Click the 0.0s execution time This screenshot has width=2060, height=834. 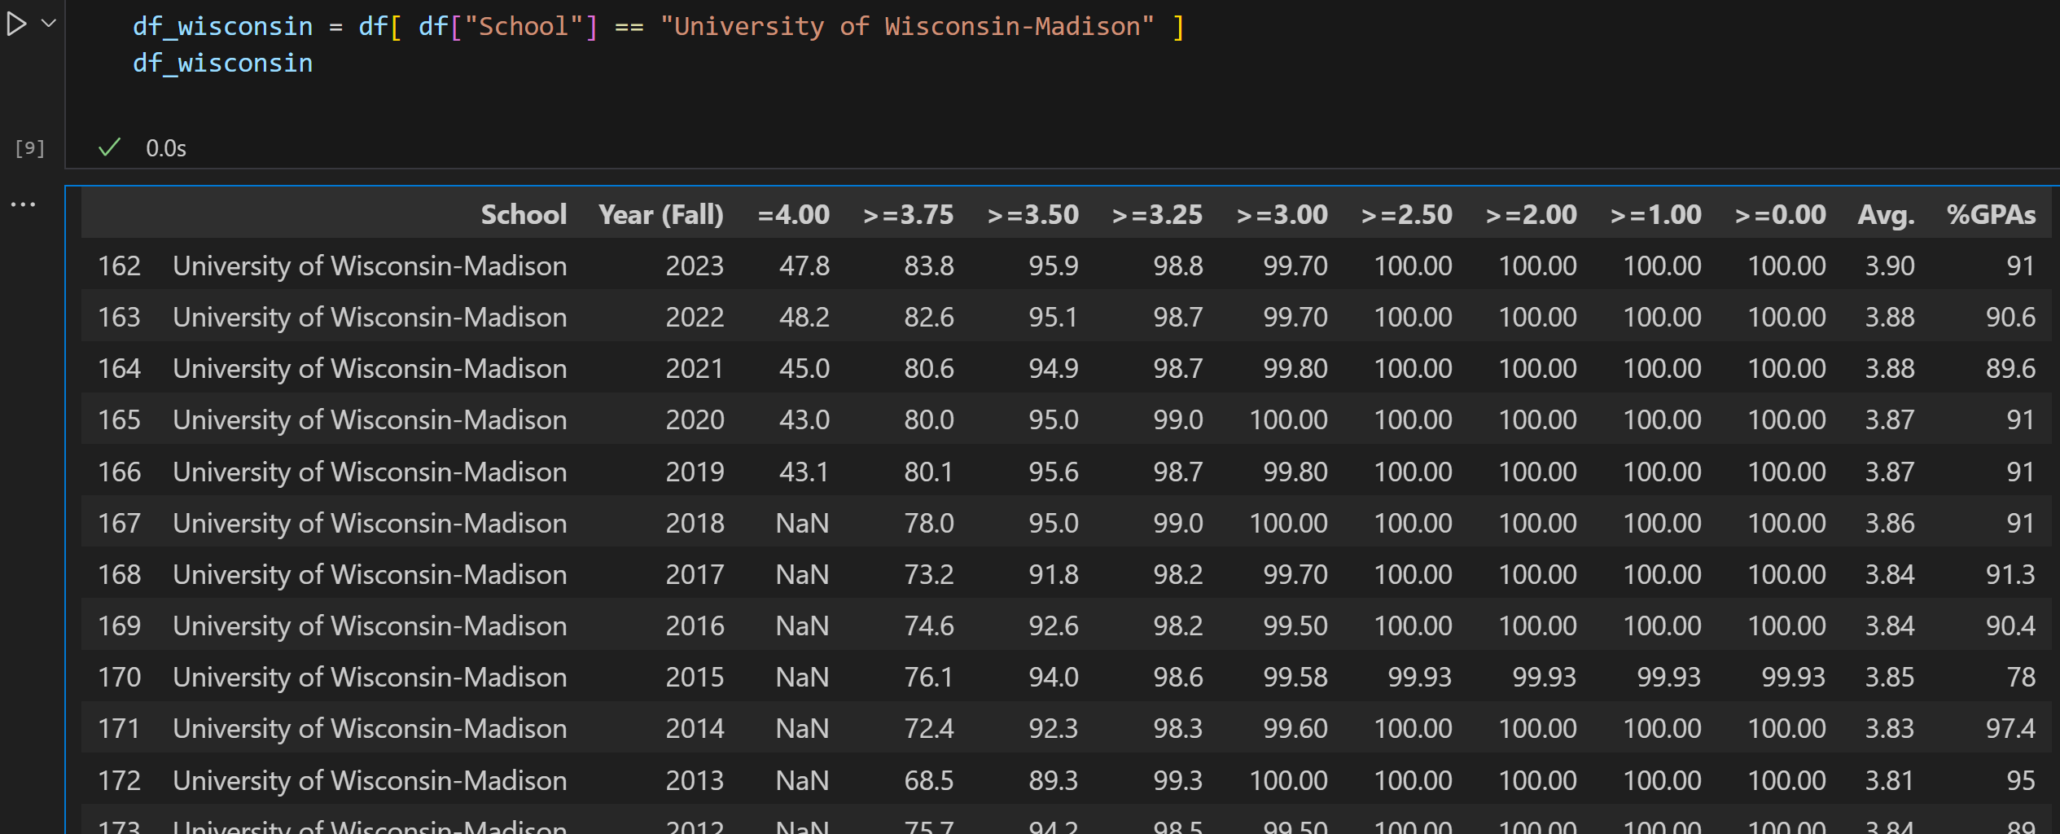coord(166,148)
